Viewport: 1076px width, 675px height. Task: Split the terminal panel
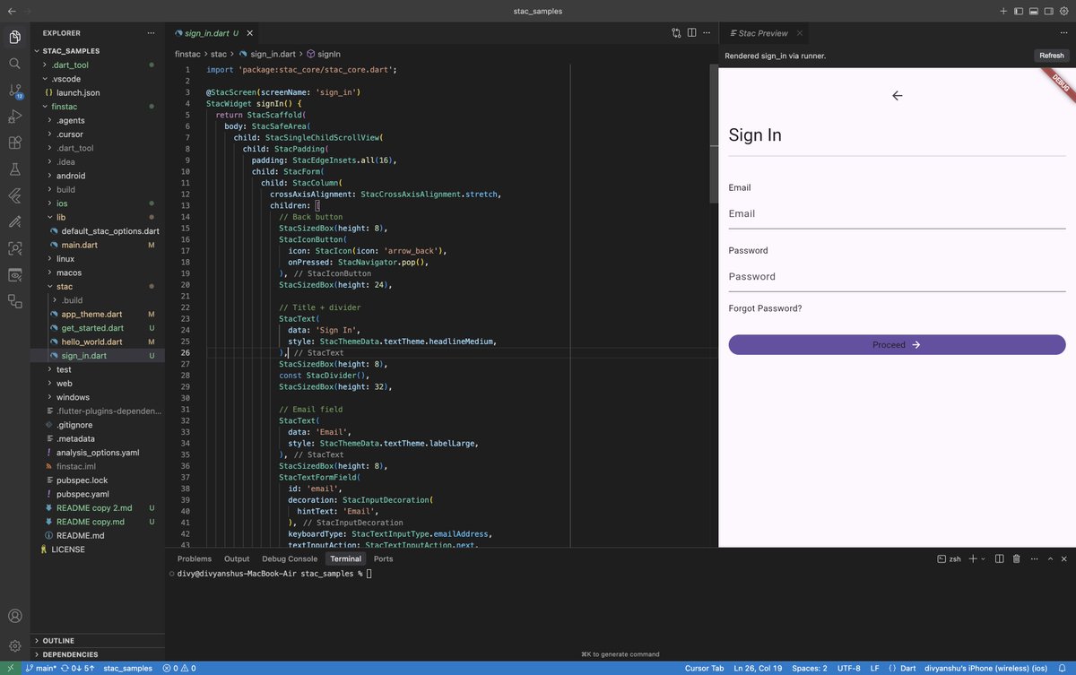coord(998,558)
